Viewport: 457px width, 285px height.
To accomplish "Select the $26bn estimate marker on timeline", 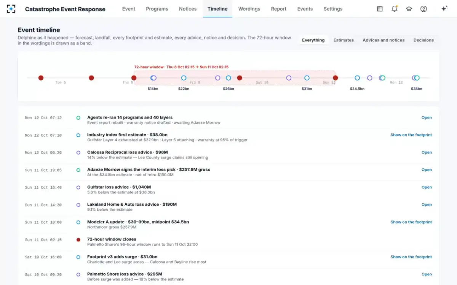I will [228, 78].
